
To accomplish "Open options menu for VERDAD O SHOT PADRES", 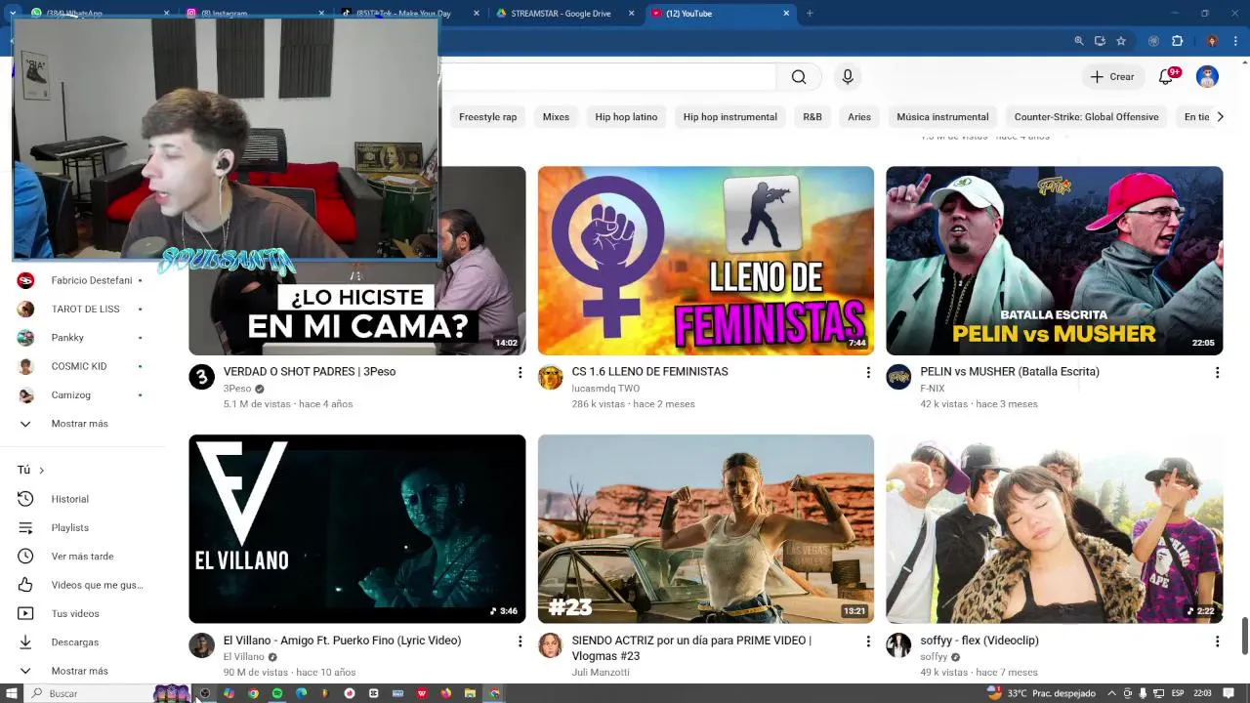I will click(520, 373).
